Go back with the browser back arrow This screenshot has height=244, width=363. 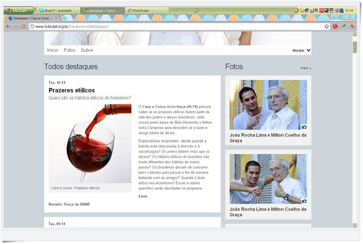tap(8, 26)
